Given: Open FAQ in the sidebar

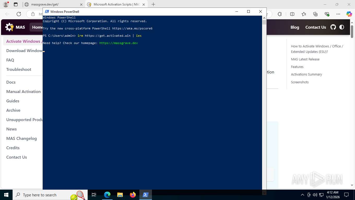Looking at the screenshot, I should pos(10,60).
